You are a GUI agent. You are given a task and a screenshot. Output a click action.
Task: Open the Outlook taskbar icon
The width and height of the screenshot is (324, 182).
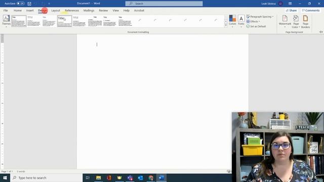point(140,177)
